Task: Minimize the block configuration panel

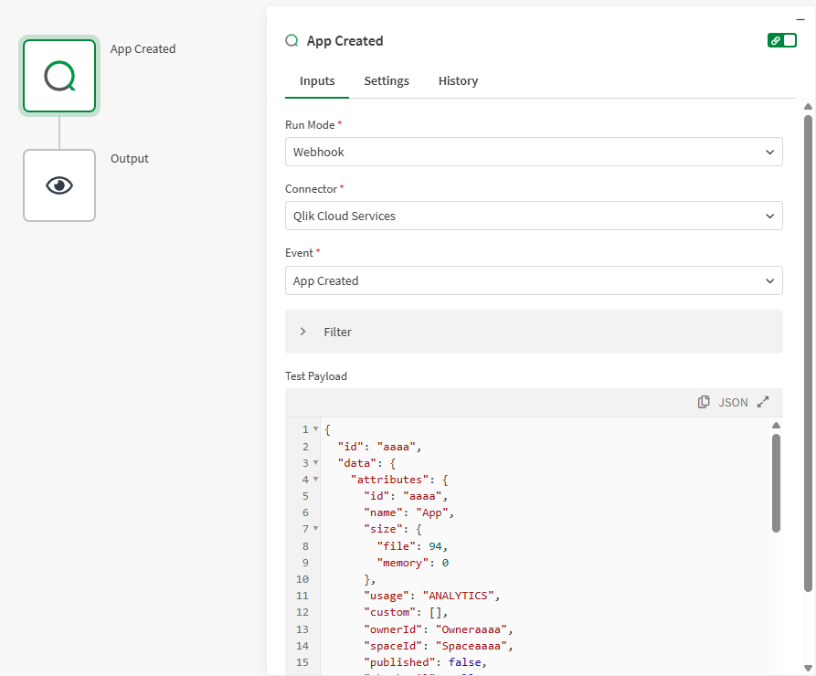Action: click(800, 20)
